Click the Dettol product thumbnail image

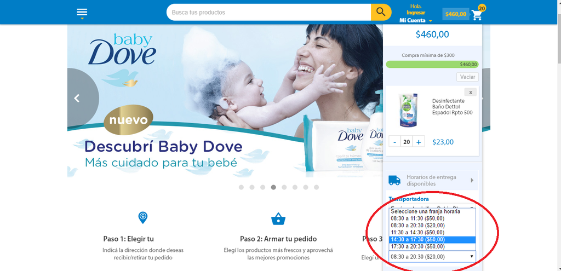click(x=407, y=109)
